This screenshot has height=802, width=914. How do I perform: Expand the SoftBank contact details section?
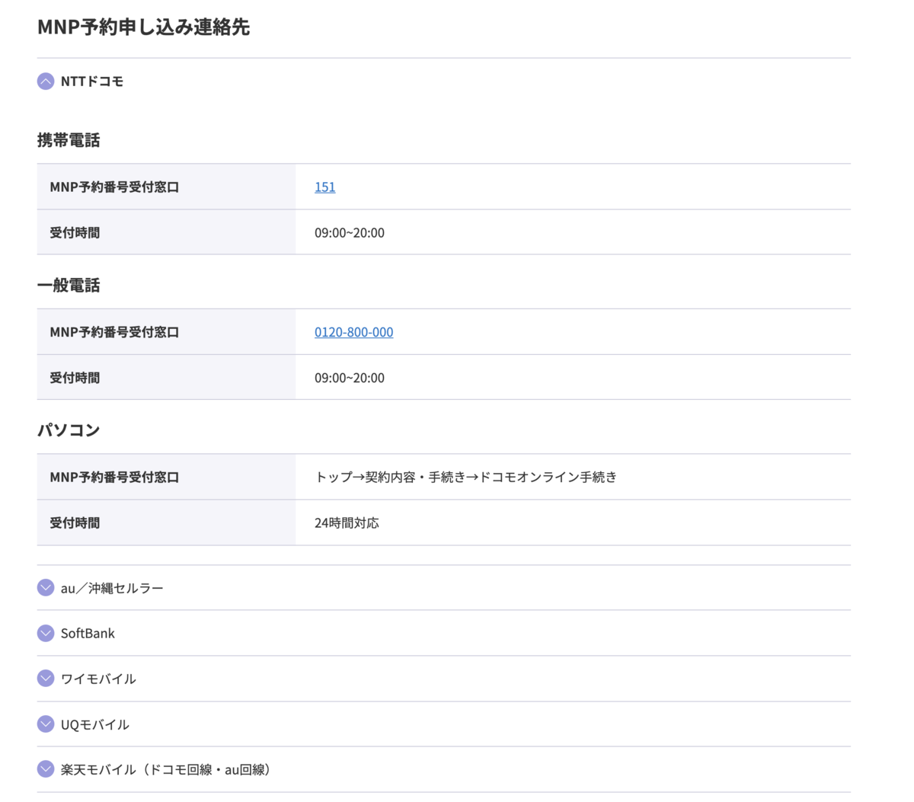point(88,633)
